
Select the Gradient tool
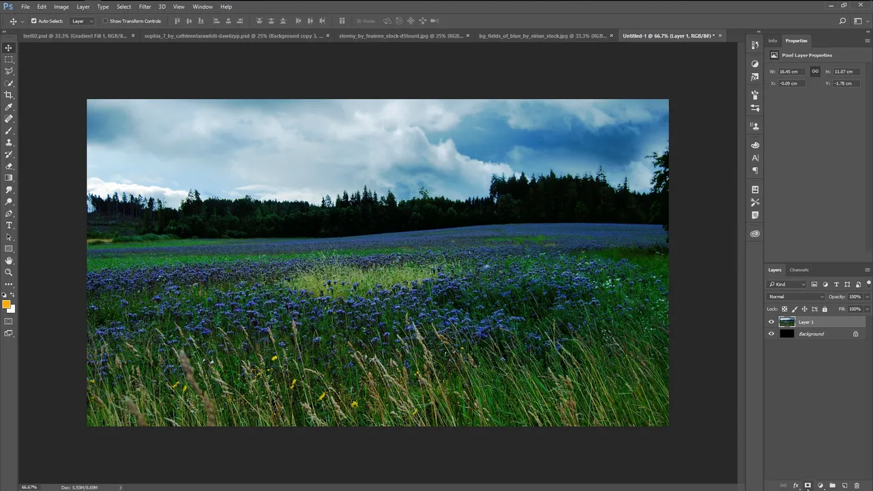[x=9, y=178]
